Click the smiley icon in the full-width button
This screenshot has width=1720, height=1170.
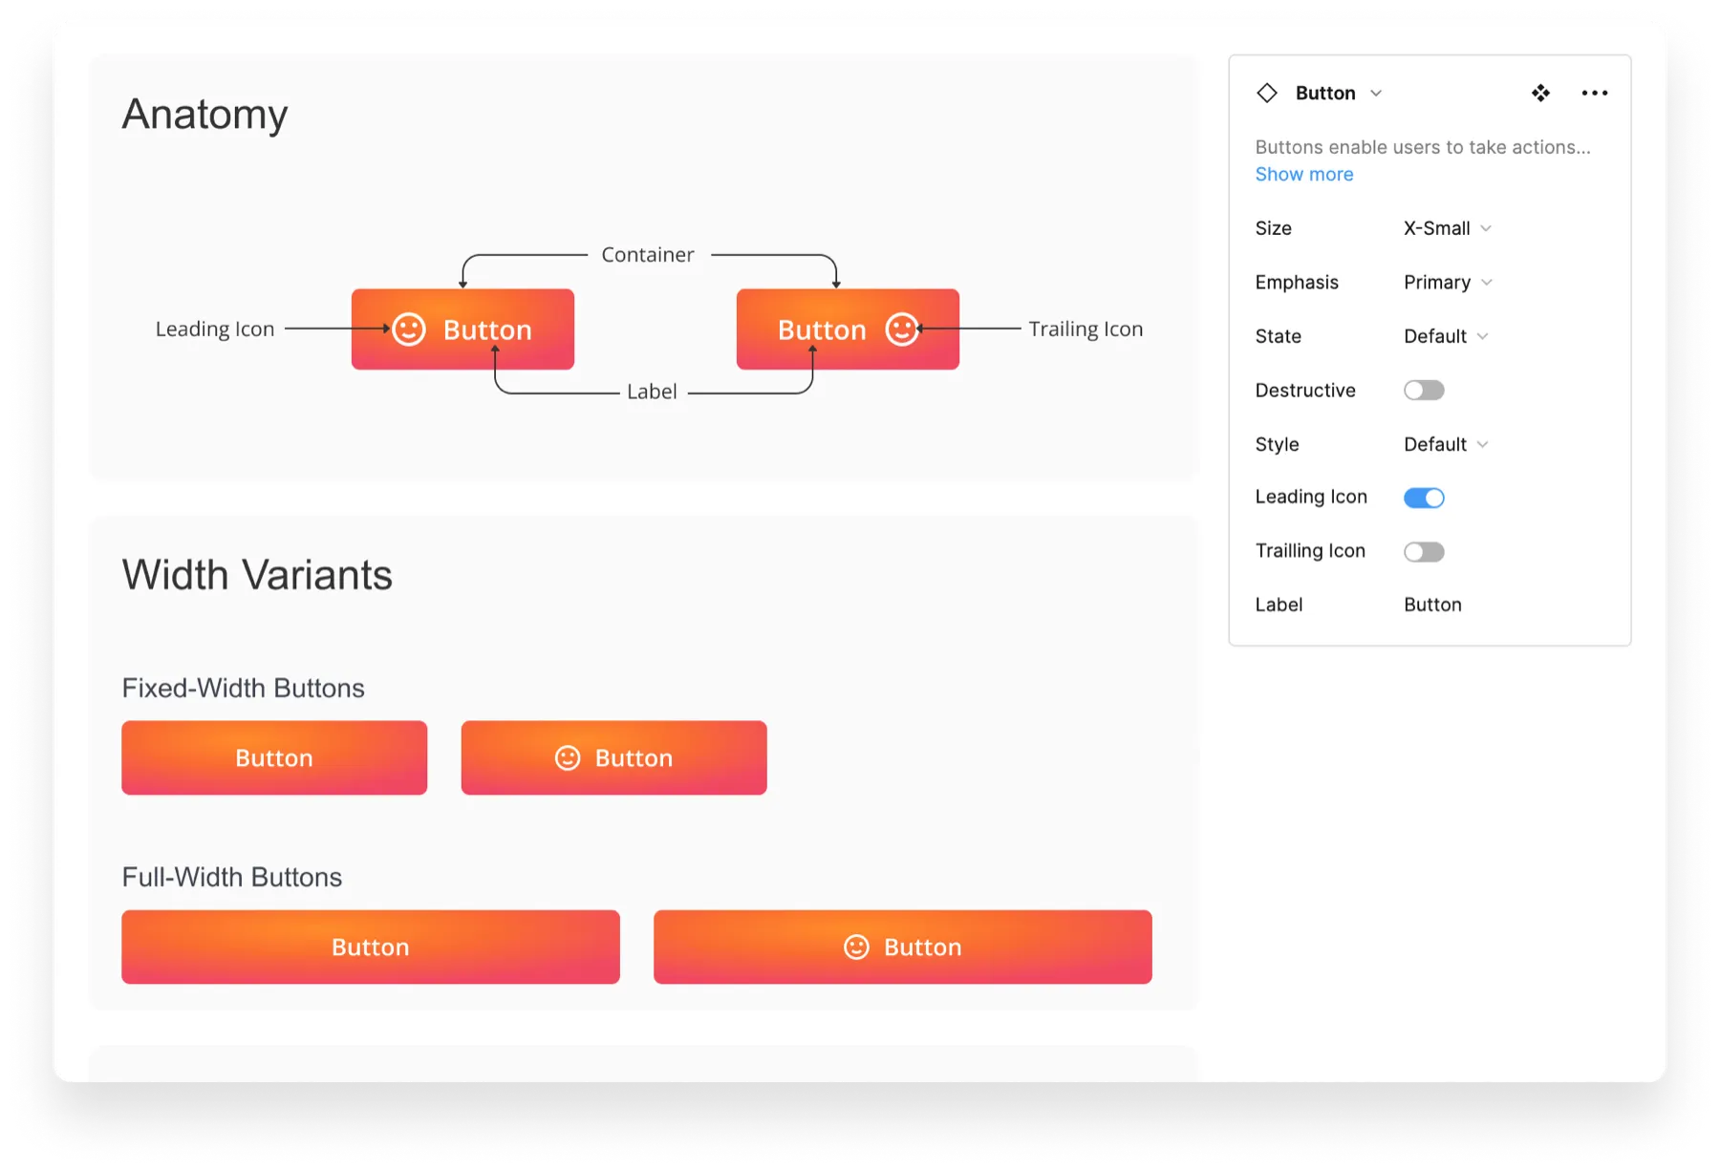point(857,947)
